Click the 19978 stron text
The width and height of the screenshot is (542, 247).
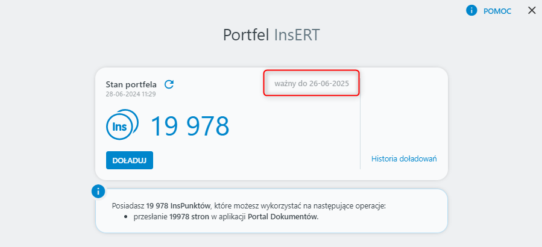pos(189,217)
